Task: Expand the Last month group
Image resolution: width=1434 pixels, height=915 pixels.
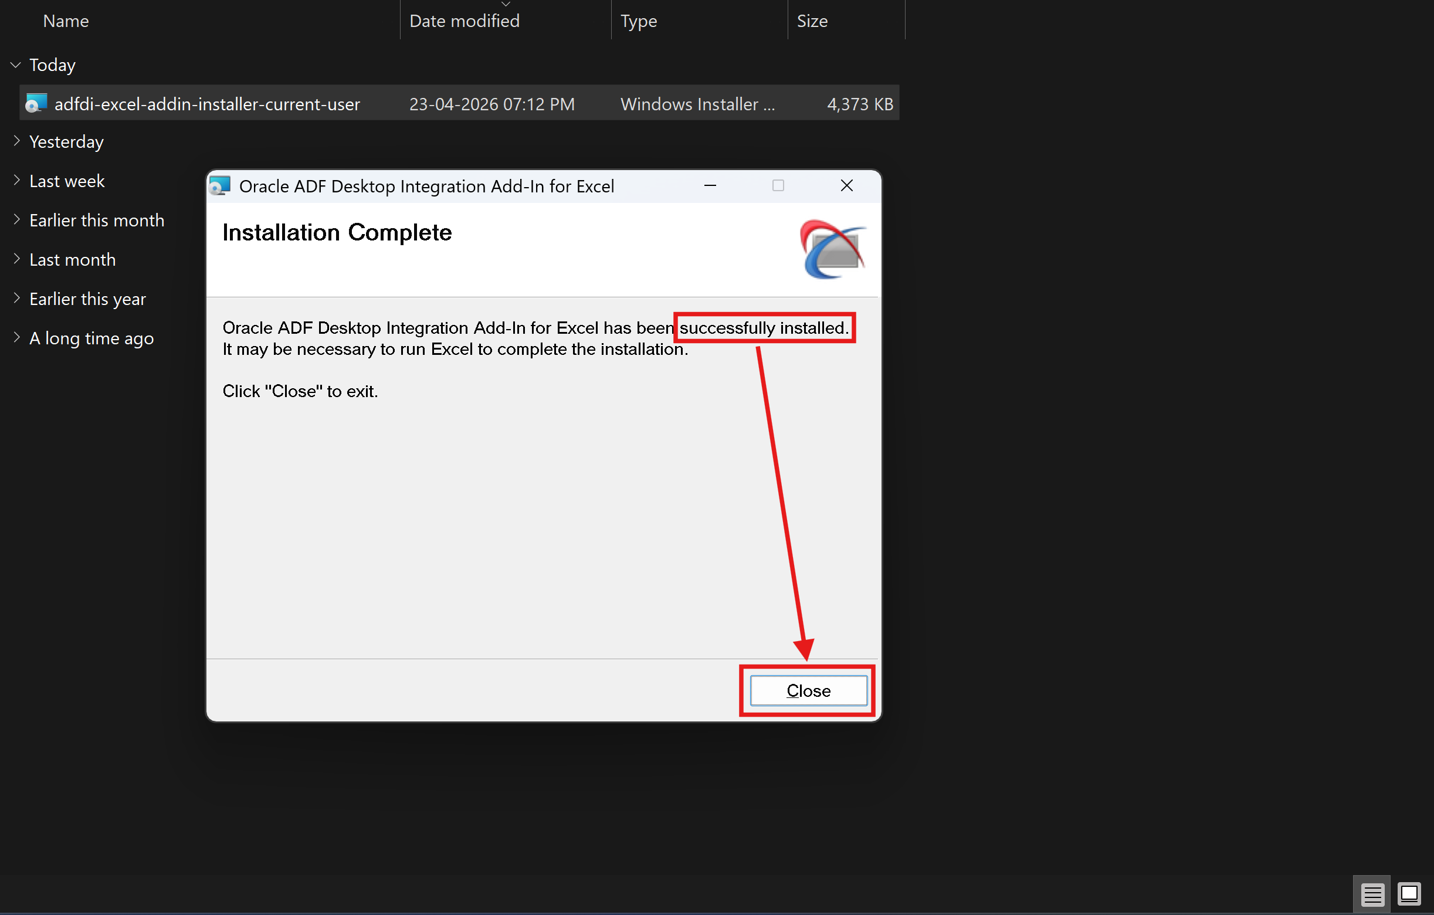Action: [x=16, y=259]
